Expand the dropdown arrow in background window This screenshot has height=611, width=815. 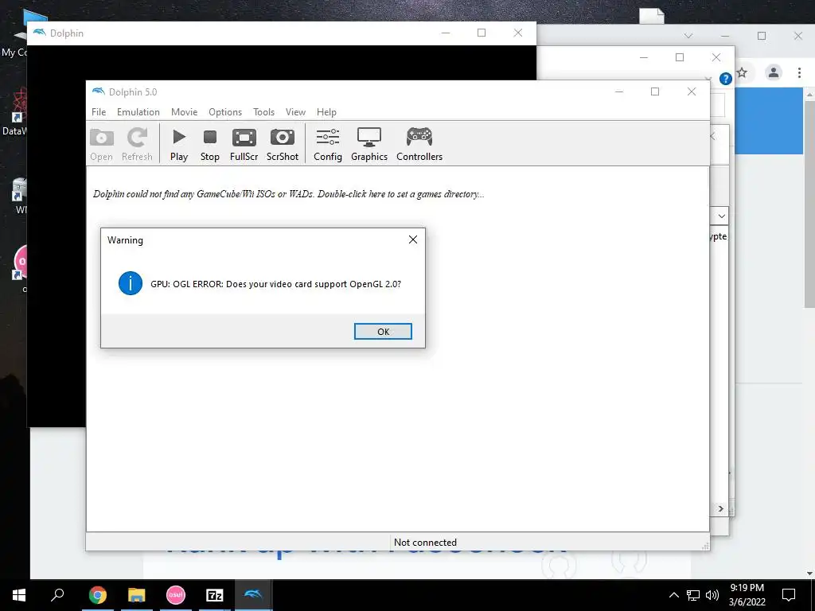pos(721,216)
